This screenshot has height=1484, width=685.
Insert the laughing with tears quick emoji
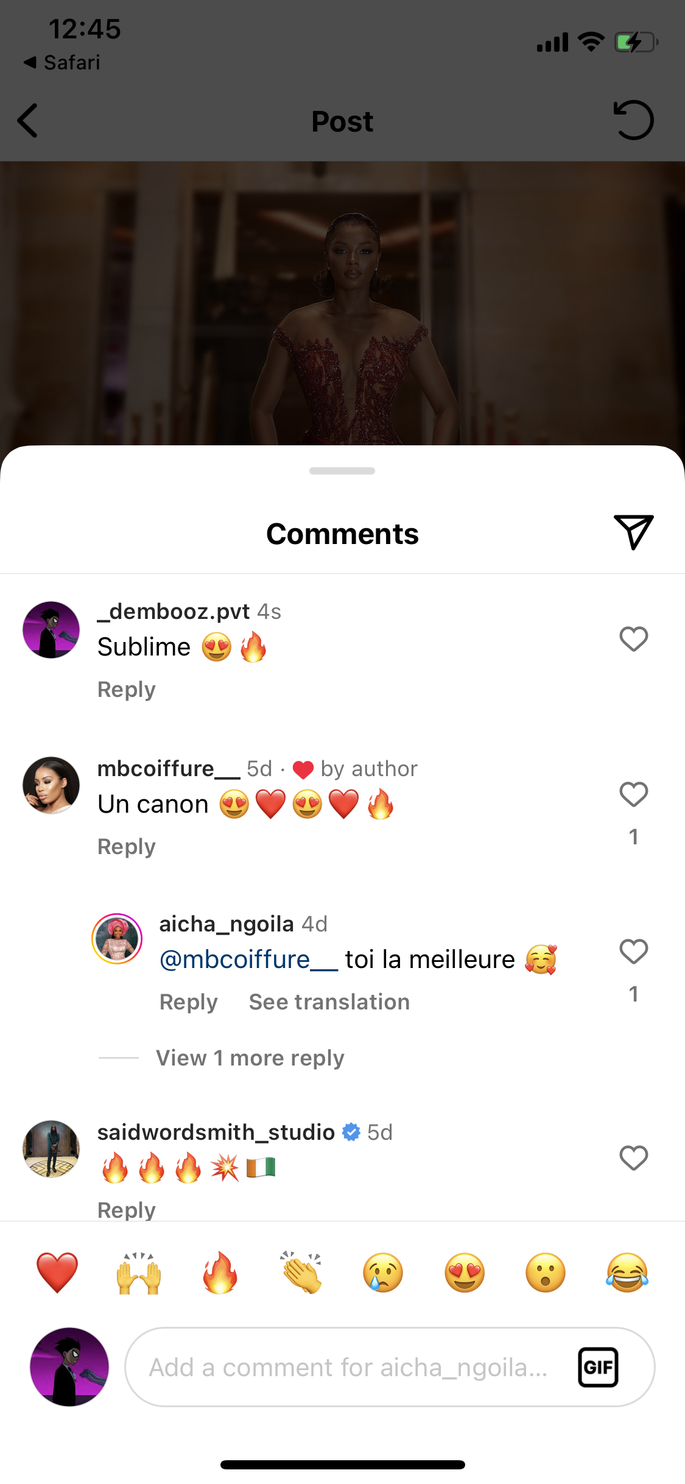[627, 1273]
